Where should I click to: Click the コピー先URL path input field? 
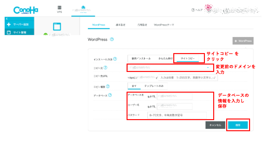[188, 77]
